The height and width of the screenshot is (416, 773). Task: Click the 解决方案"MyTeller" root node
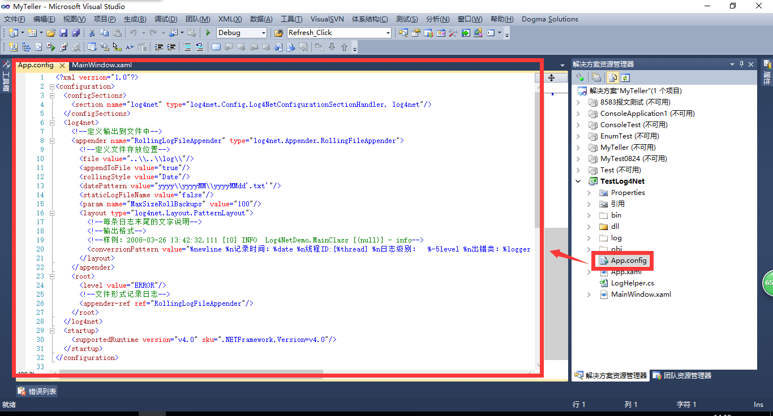[x=629, y=91]
